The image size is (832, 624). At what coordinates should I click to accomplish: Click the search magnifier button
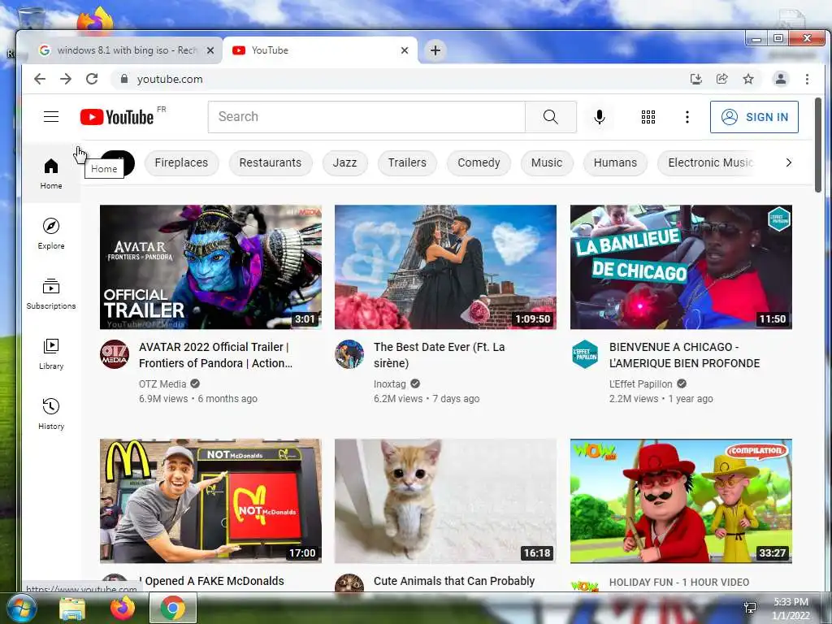pyautogui.click(x=550, y=117)
